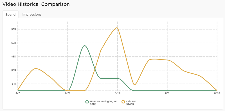Screen dimensions: 225x111
Task: Click the Lyft line peak near 5/19
Action: [117, 28]
